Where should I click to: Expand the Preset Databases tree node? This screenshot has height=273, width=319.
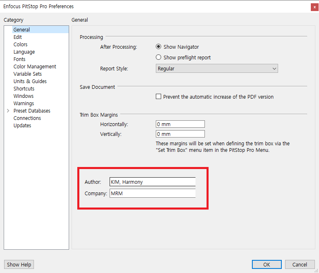coord(8,111)
